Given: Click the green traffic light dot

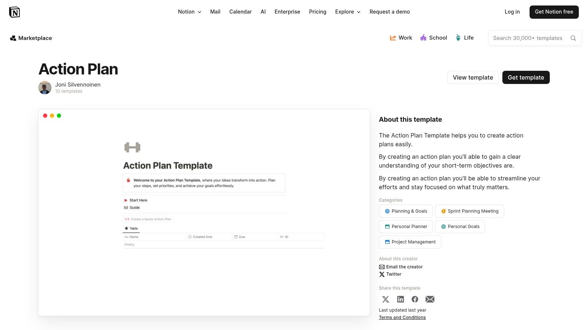Looking at the screenshot, I should point(59,115).
